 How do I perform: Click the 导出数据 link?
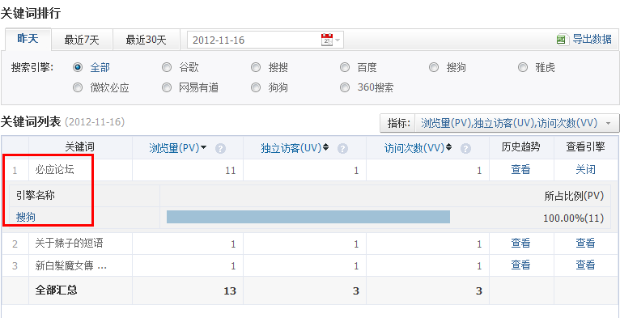point(592,40)
